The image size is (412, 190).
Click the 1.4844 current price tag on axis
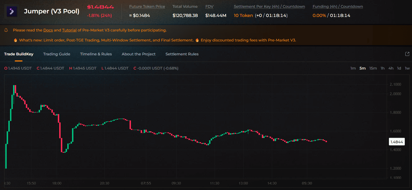click(x=397, y=142)
